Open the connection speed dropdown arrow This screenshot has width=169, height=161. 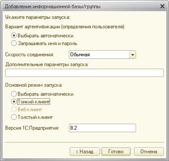coord(132,55)
